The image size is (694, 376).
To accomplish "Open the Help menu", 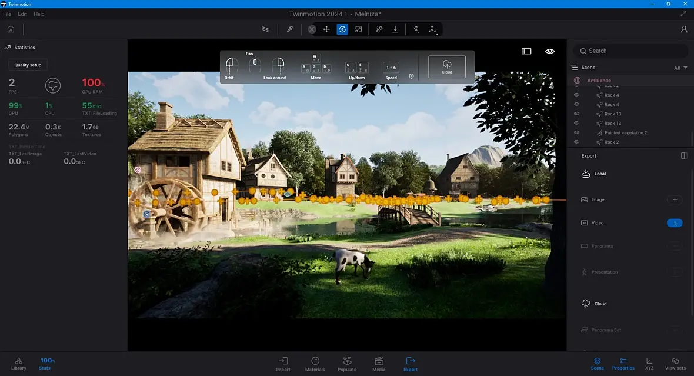I will point(39,14).
